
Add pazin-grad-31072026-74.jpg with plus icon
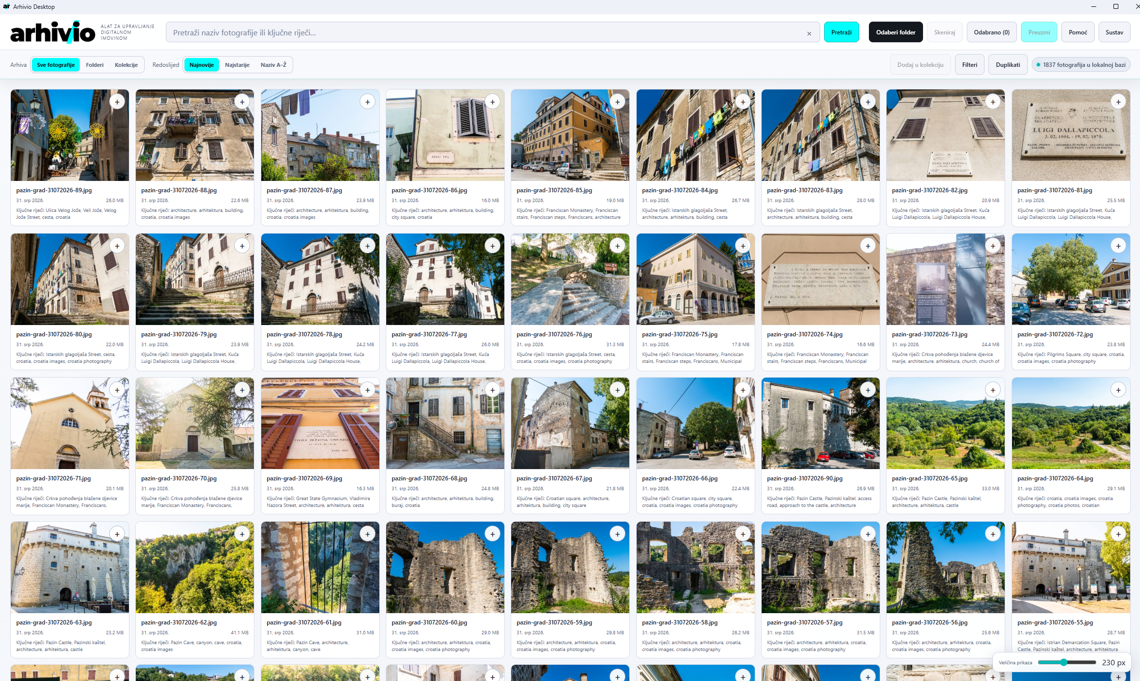click(x=868, y=246)
